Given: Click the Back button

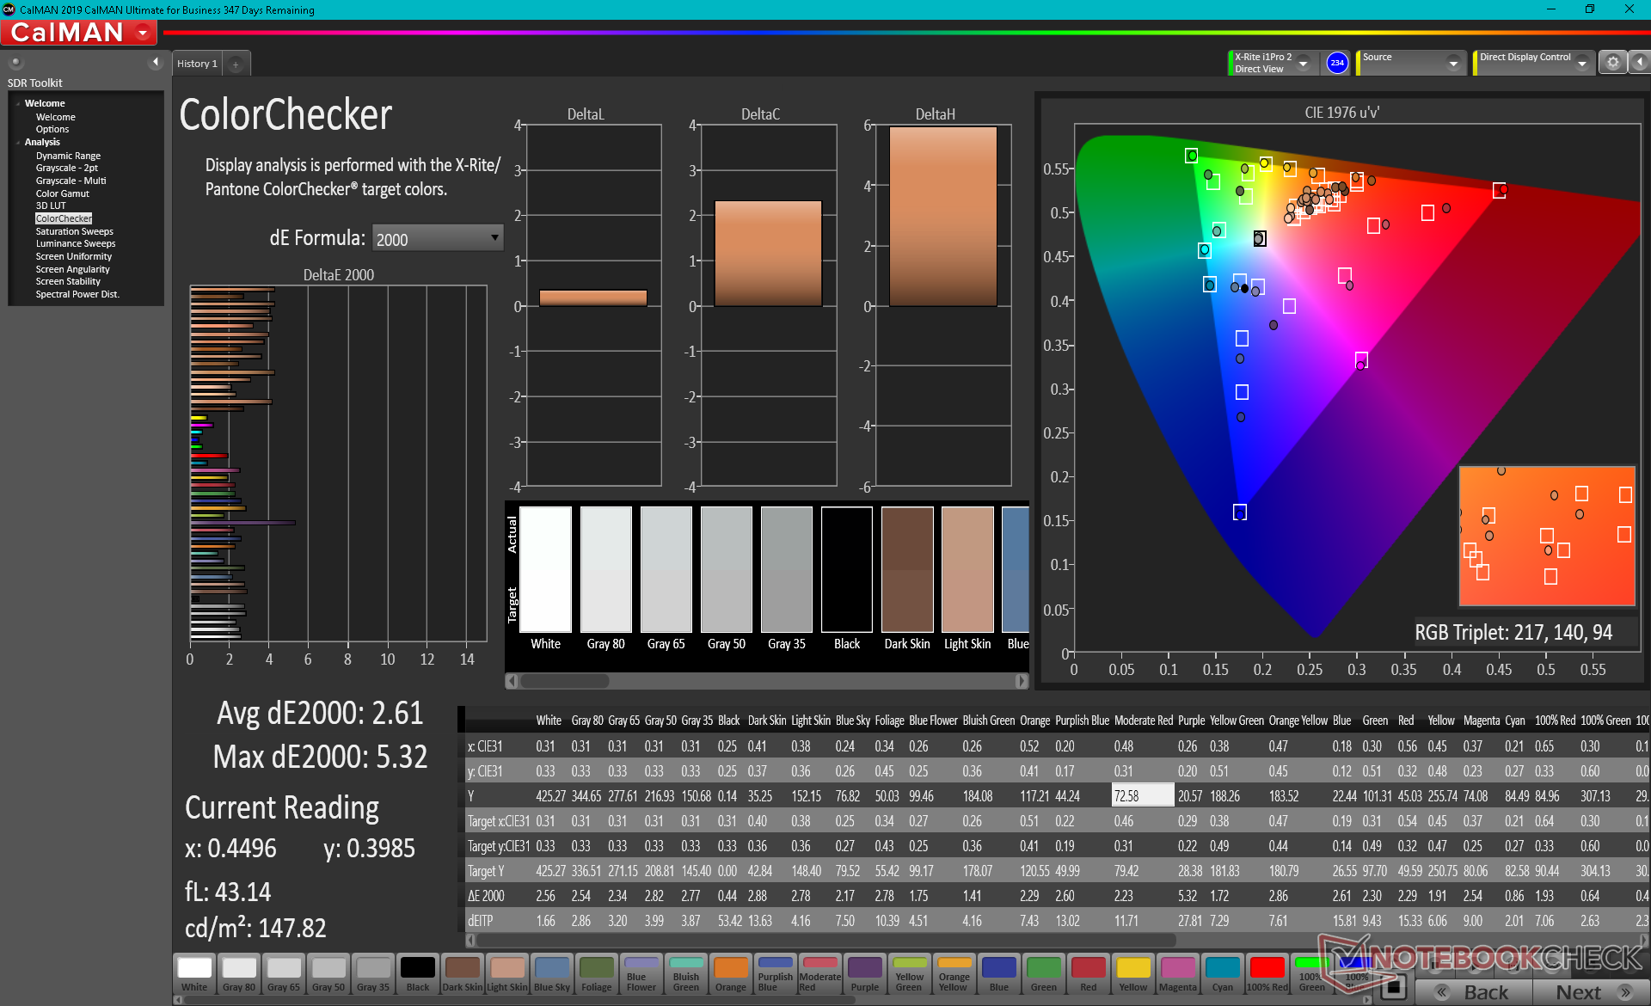Looking at the screenshot, I should [1474, 991].
